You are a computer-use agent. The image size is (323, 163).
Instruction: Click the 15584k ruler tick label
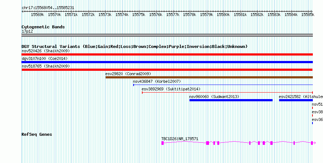(291, 15)
